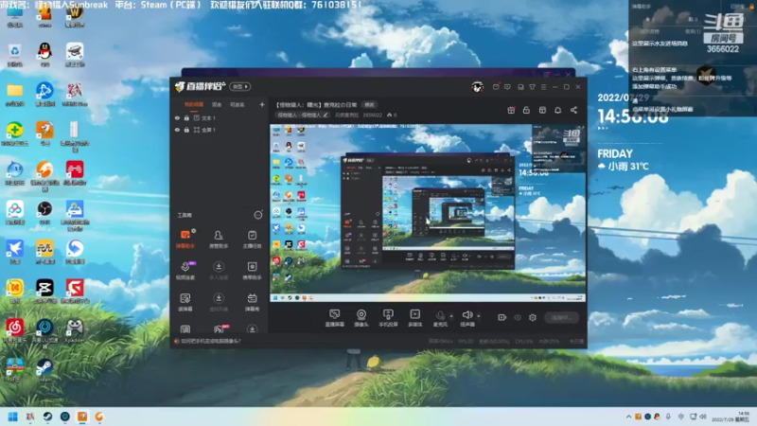
Task: Click the Steam icon on the taskbar
Action: (x=47, y=417)
